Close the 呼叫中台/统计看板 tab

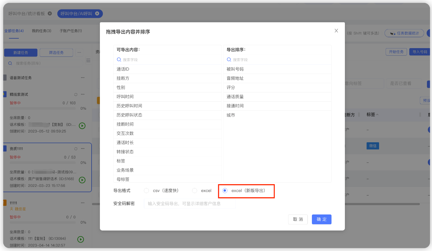[x=50, y=14]
